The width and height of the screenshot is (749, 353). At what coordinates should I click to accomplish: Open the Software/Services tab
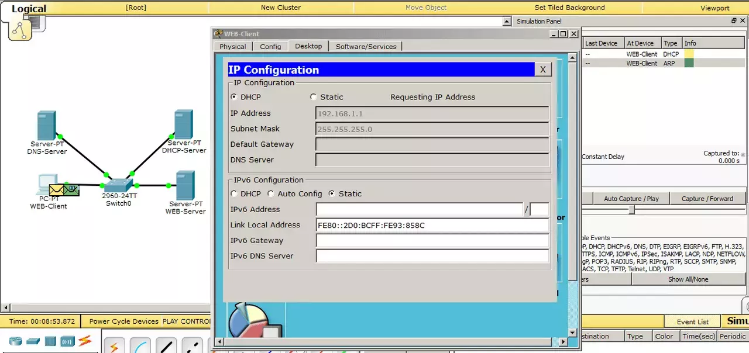pos(366,47)
